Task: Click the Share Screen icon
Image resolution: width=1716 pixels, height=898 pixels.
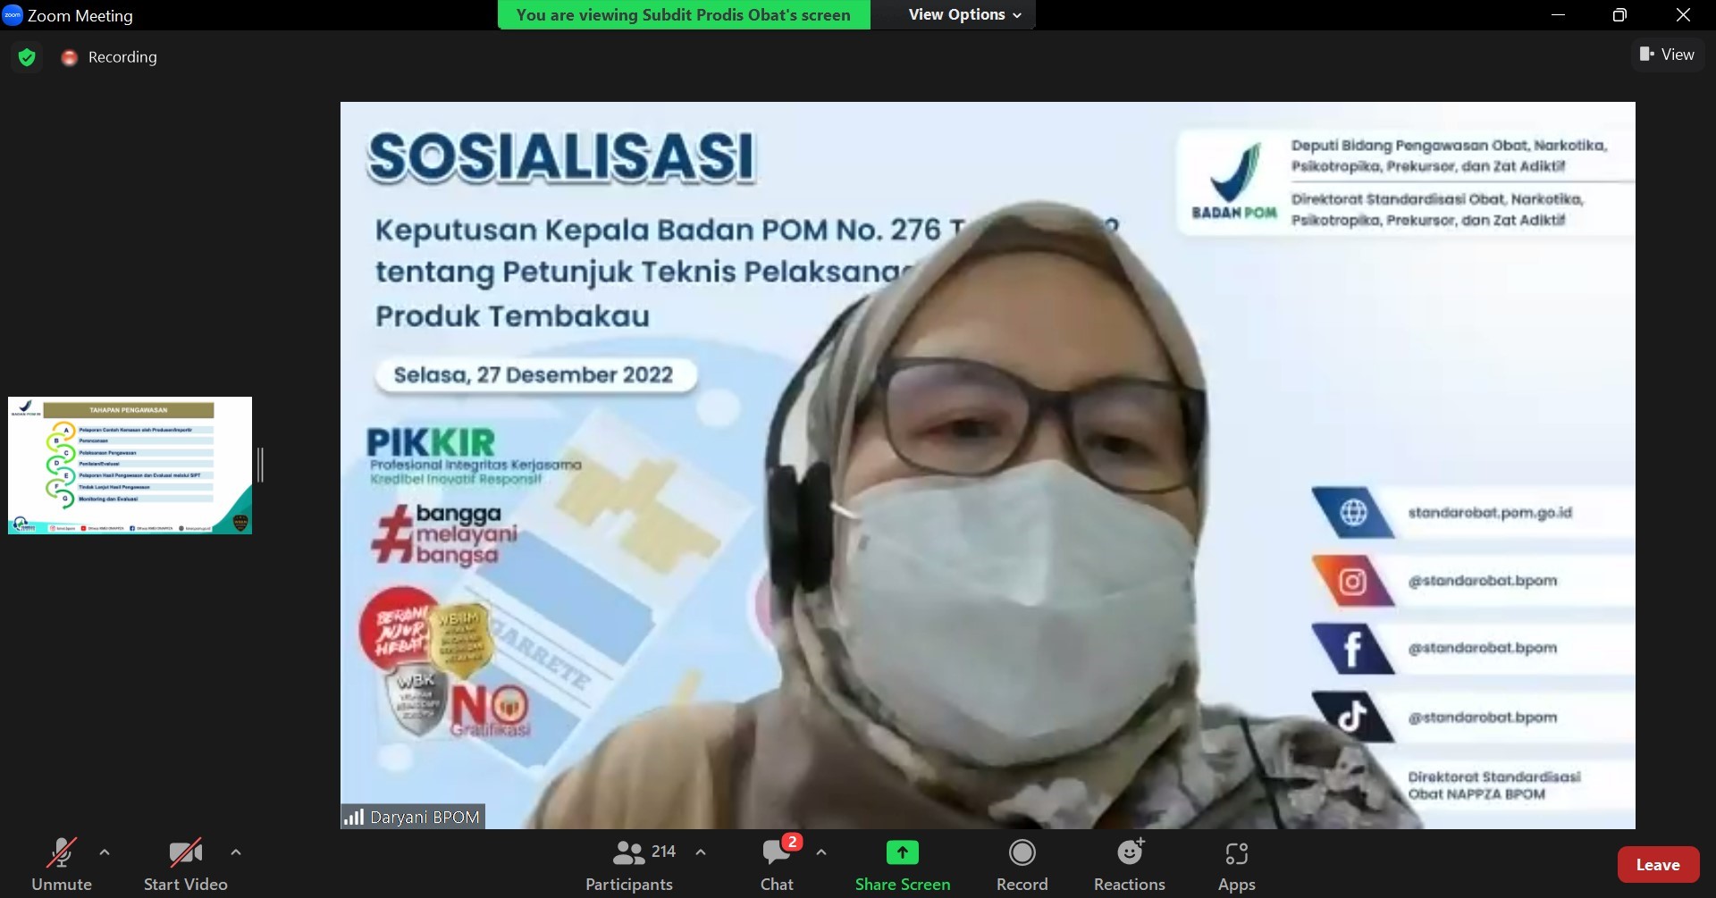Action: [902, 853]
